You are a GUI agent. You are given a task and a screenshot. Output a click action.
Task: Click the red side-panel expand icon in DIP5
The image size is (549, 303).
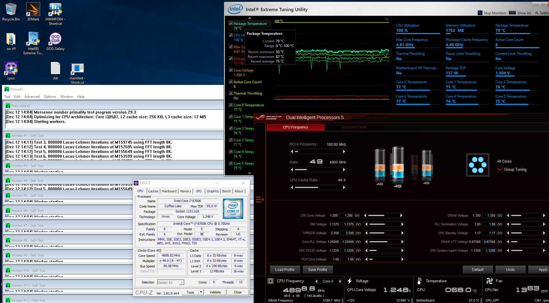(x=259, y=200)
